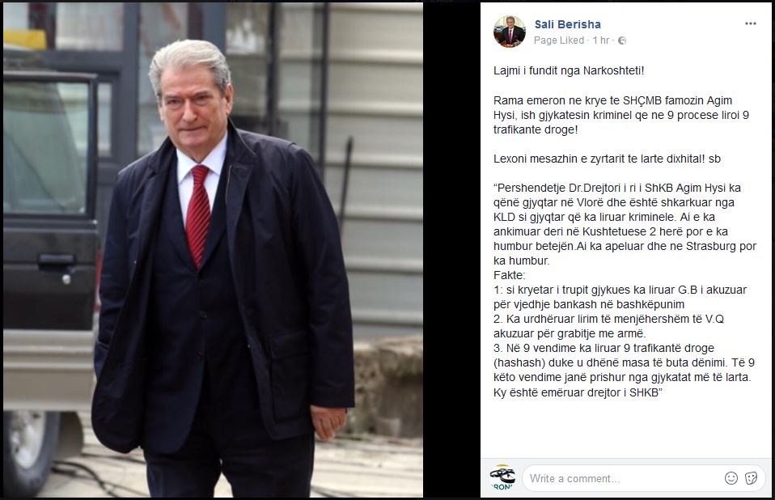Click the fact numbered 2 about V.Q

[x=608, y=327]
